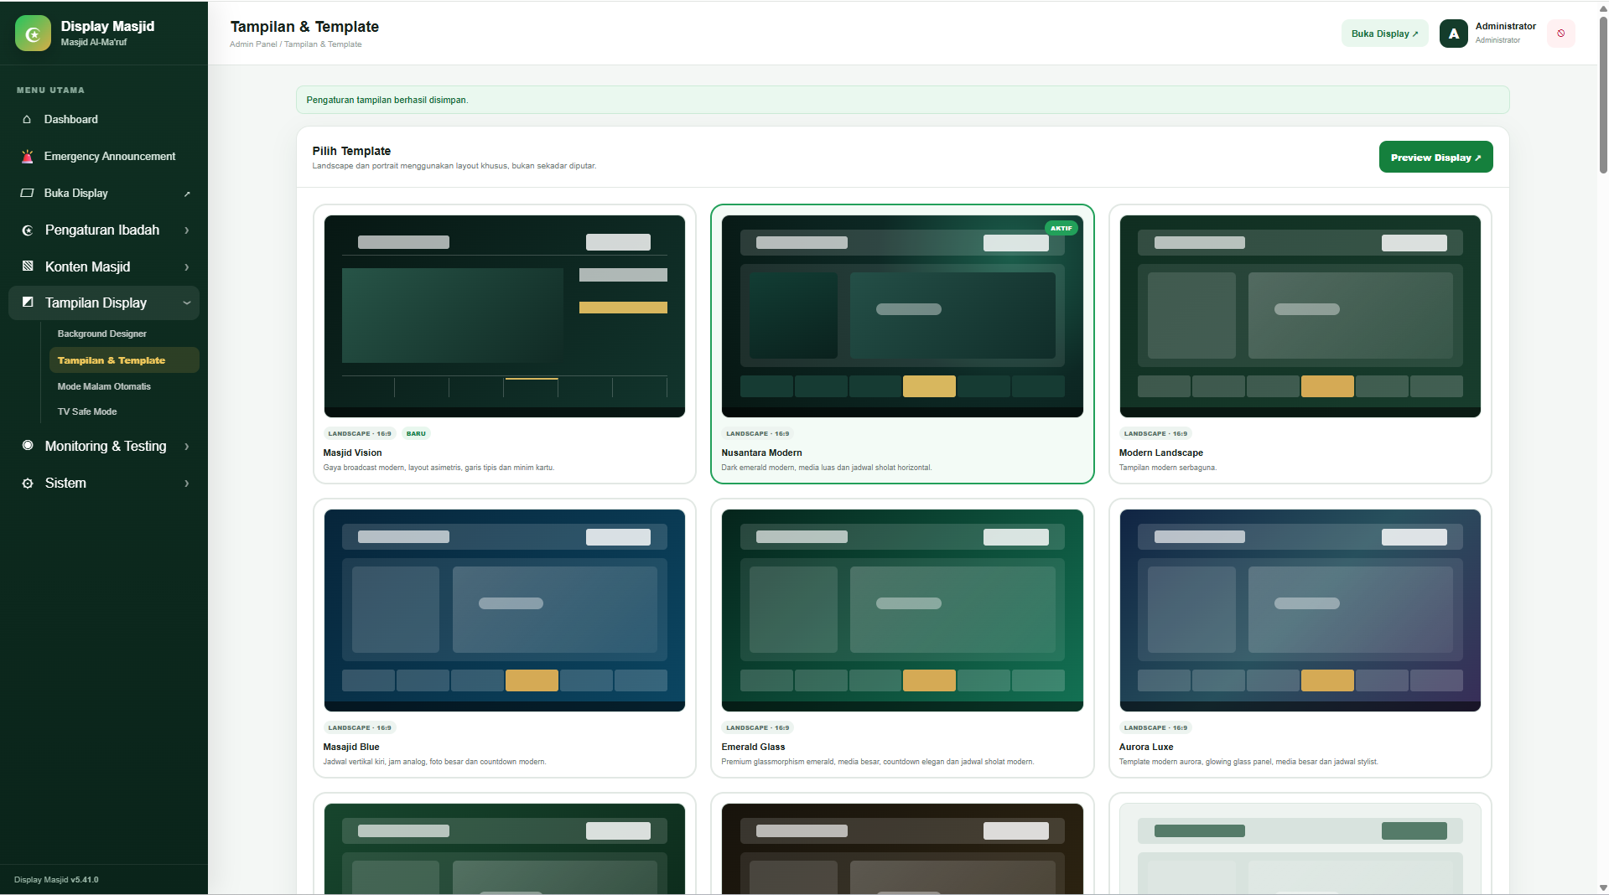Image resolution: width=1609 pixels, height=895 pixels.
Task: Click the external arrow beside sidebar Buka Display
Action: 187,194
